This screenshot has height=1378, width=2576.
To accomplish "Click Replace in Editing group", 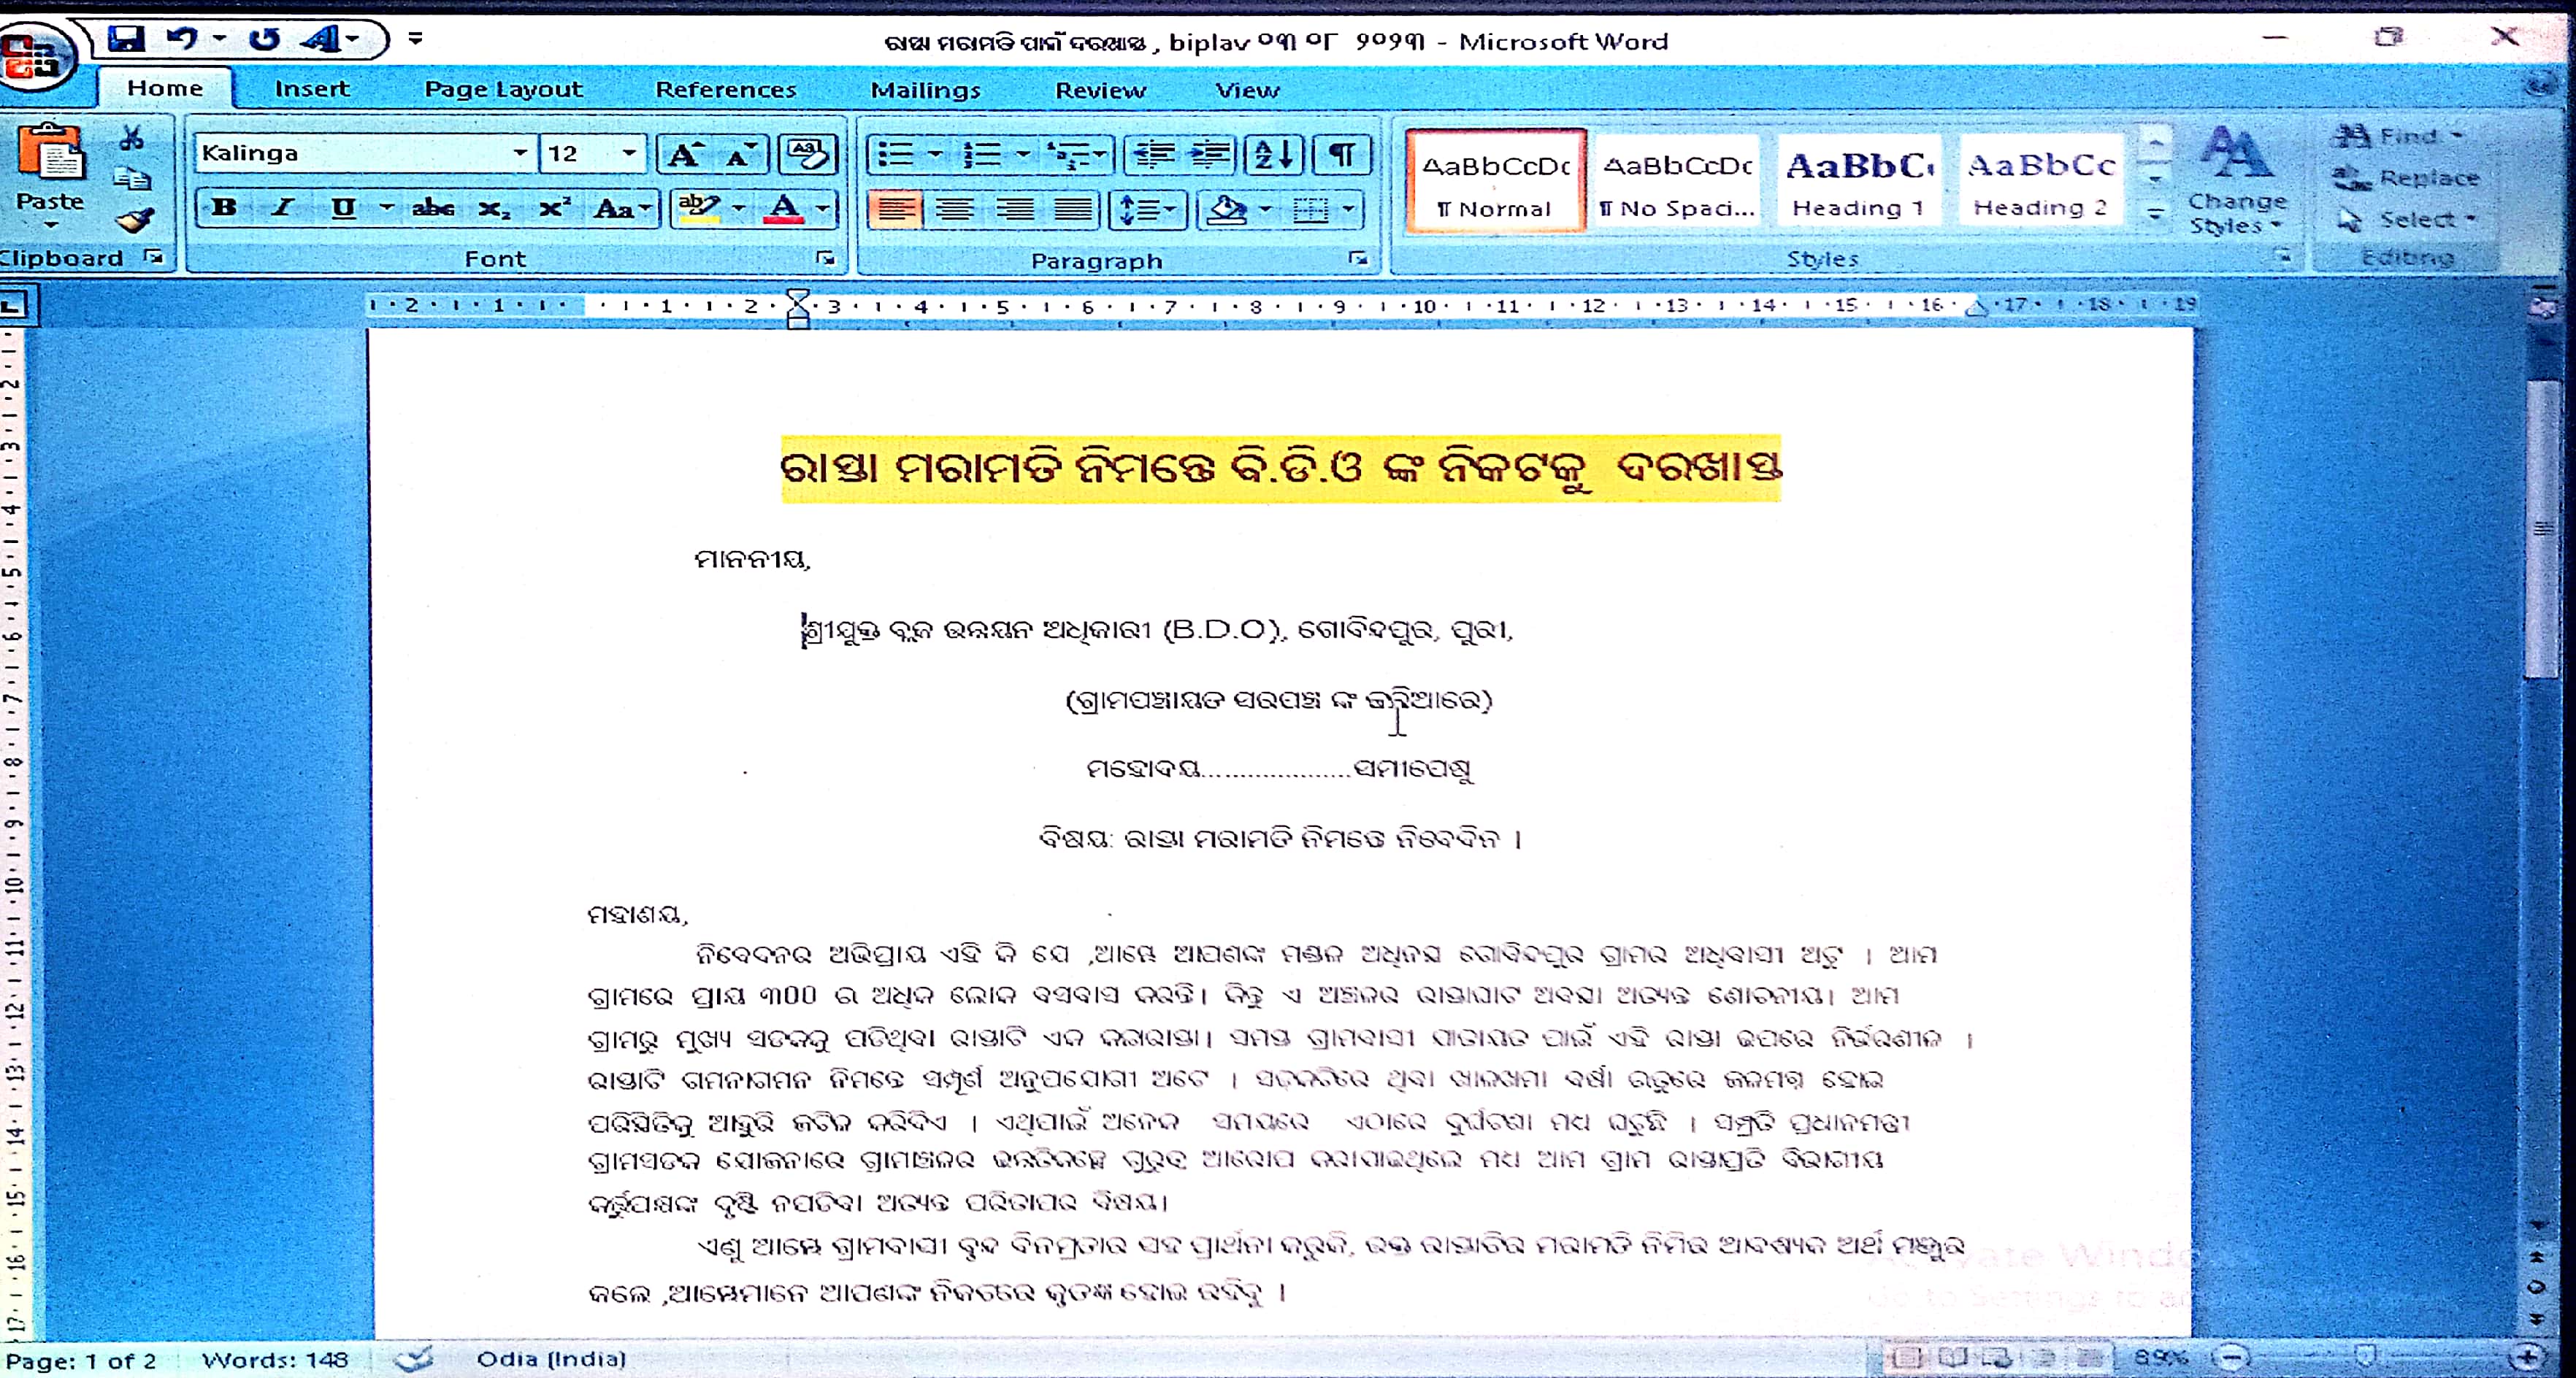I will (2409, 178).
